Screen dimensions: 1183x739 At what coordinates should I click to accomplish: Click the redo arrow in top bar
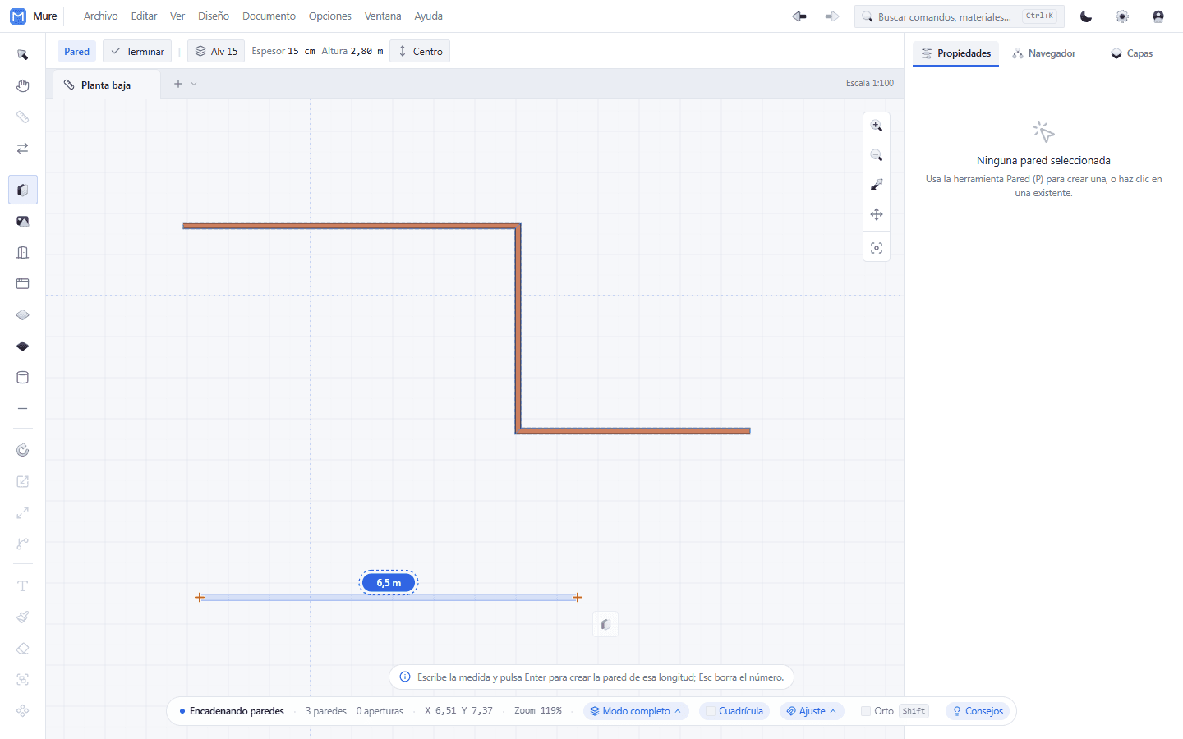[832, 16]
